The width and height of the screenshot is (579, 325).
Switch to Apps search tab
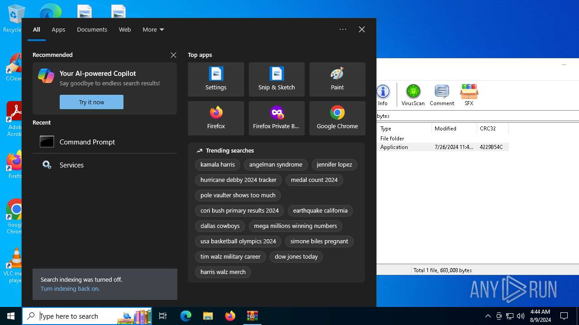(58, 29)
